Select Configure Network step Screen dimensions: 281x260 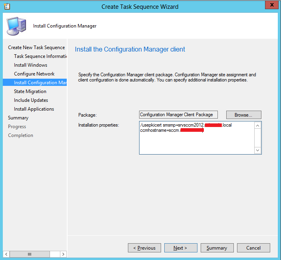tap(34, 74)
